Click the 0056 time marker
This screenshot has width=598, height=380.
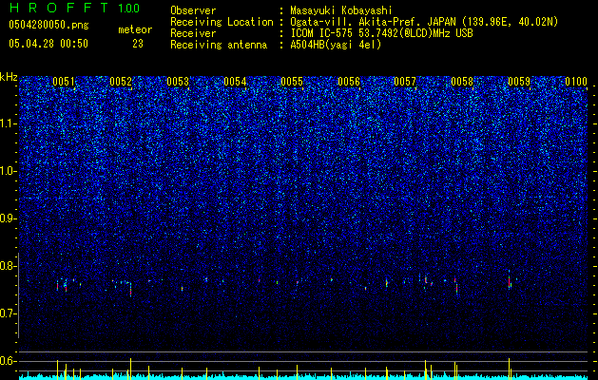(349, 81)
